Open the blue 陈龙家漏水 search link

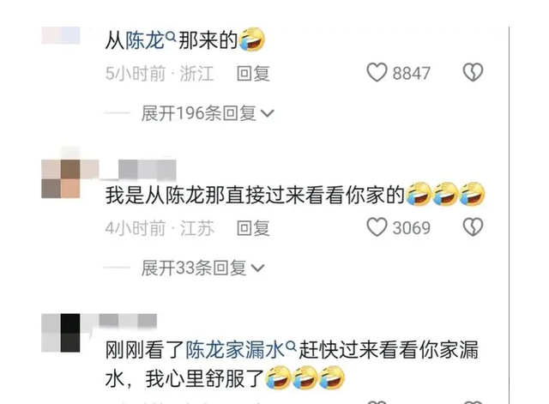point(235,349)
